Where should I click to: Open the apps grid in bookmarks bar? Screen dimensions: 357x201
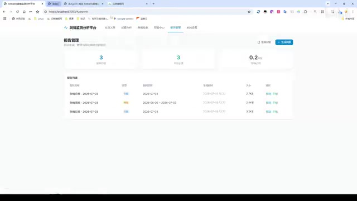(x=5, y=18)
